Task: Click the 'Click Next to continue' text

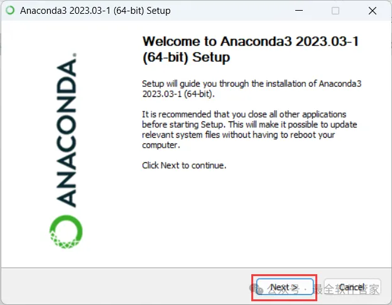Action: [x=184, y=165]
